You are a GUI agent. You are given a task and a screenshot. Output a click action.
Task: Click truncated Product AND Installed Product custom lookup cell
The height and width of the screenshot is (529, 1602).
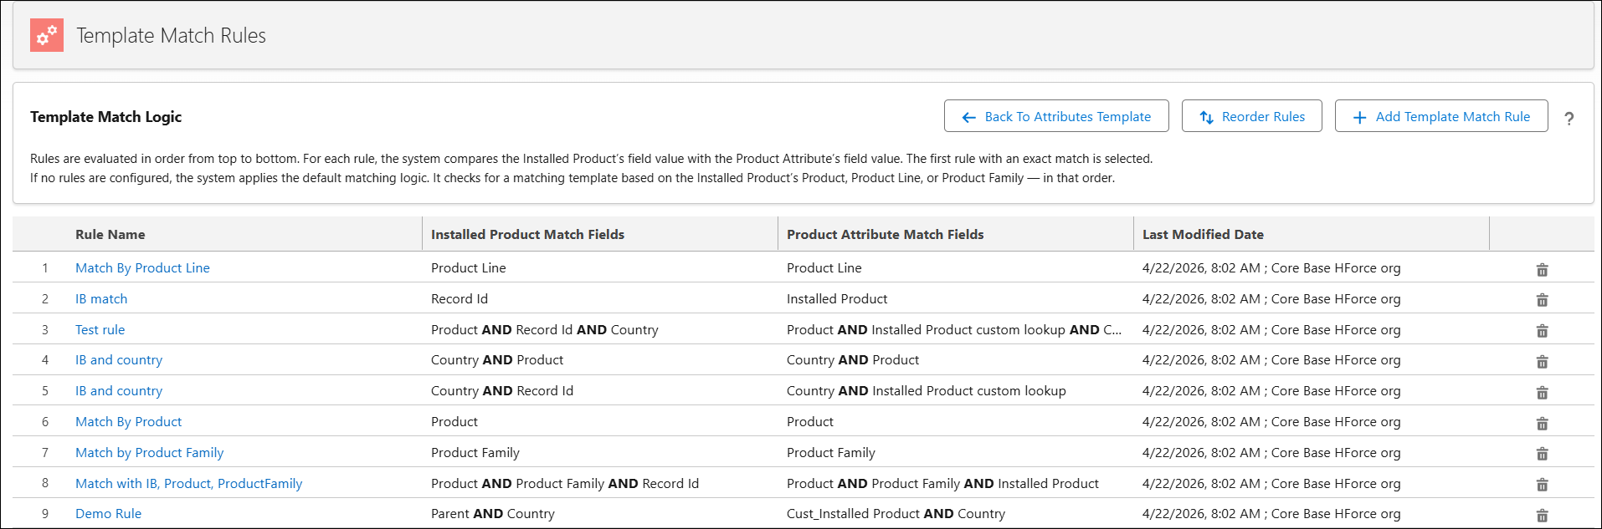click(954, 329)
